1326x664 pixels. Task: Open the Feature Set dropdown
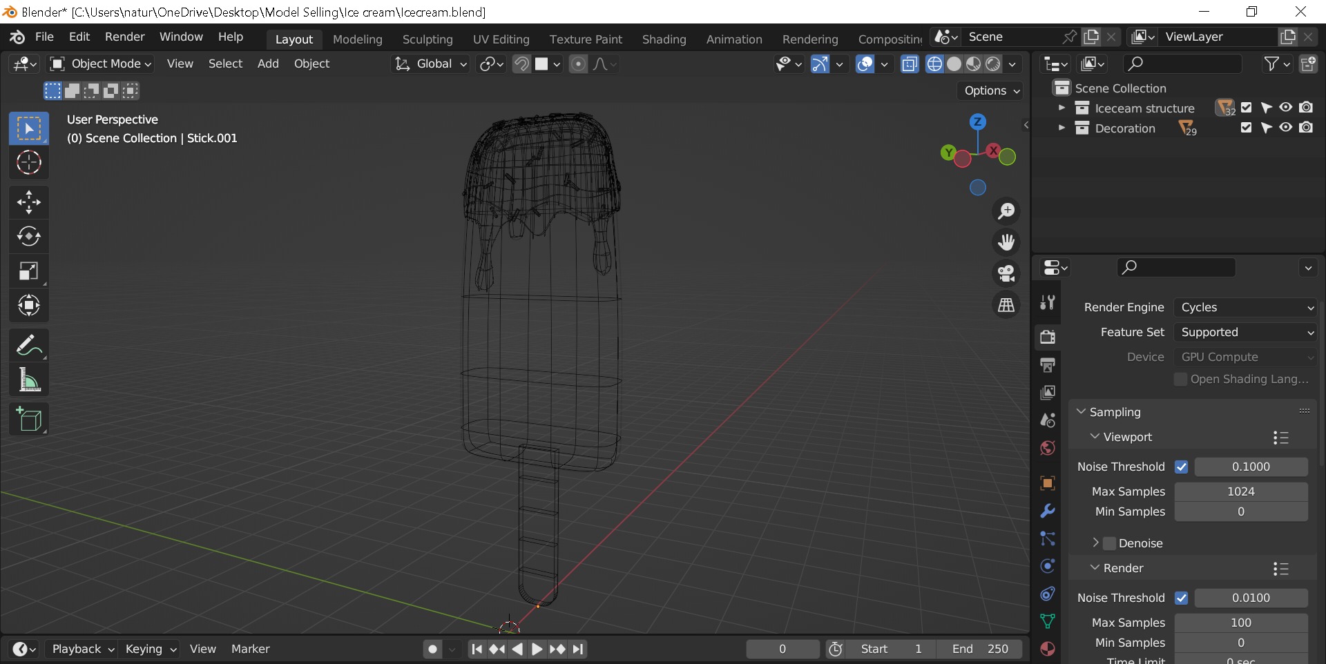(1245, 333)
